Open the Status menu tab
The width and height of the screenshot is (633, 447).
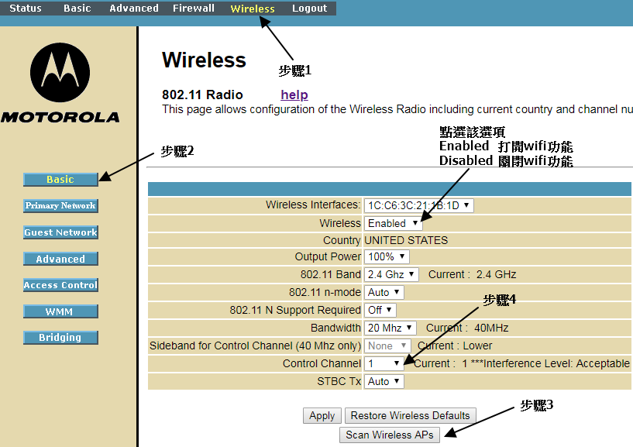(26, 9)
